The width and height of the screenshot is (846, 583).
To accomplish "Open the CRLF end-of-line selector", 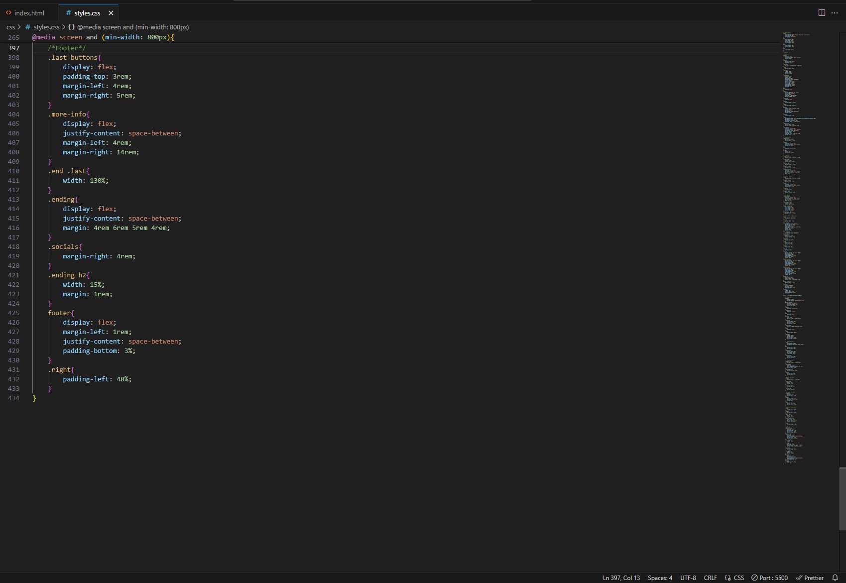I will [x=710, y=578].
